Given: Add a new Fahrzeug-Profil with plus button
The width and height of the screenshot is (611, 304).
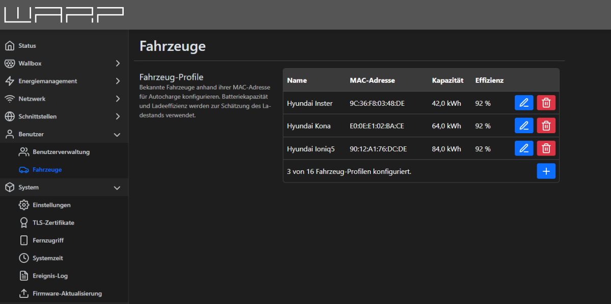Looking at the screenshot, I should coord(546,171).
